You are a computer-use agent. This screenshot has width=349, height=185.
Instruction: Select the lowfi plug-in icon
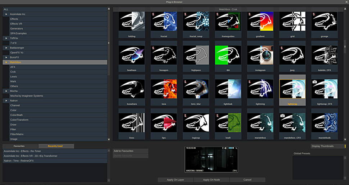pyautogui.click(x=228, y=123)
